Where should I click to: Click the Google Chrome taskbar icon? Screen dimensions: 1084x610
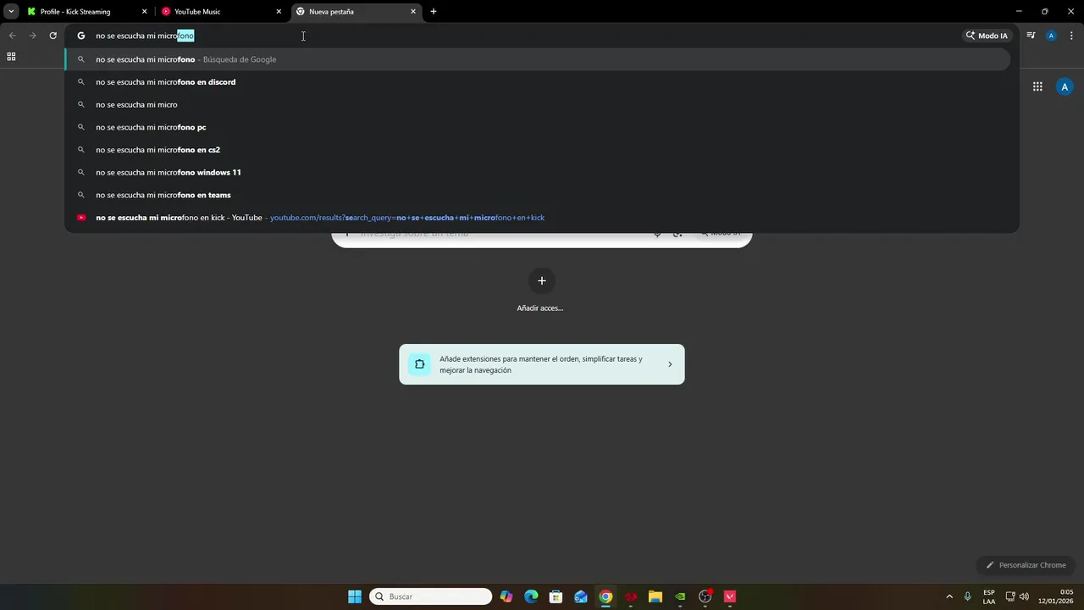coord(606,596)
